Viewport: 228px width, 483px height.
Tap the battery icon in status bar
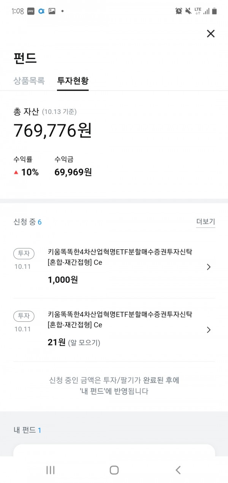[215, 11]
